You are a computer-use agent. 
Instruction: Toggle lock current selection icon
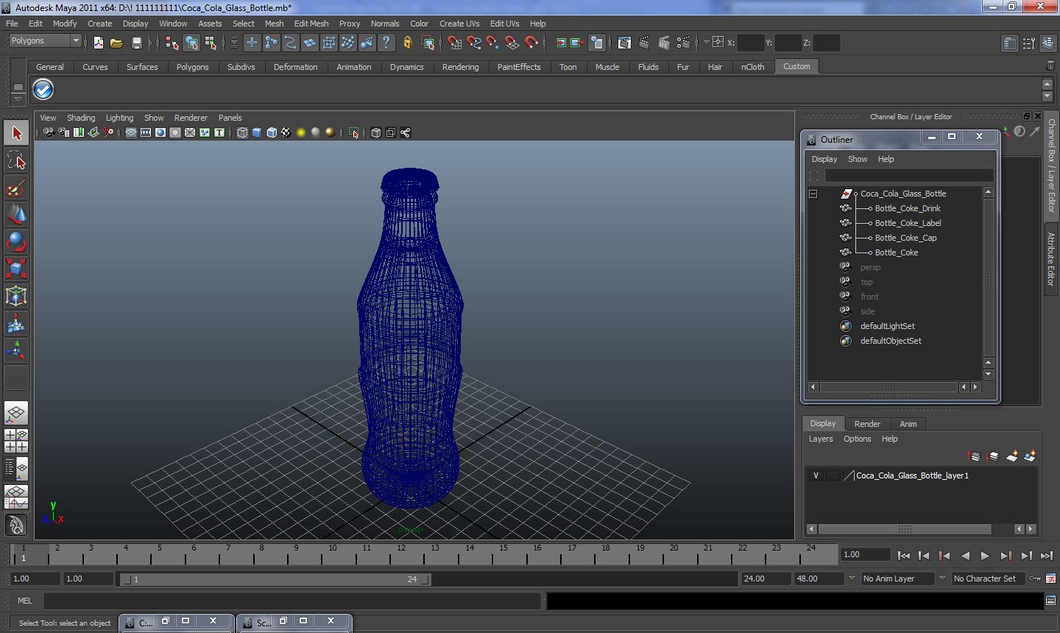pyautogui.click(x=407, y=43)
